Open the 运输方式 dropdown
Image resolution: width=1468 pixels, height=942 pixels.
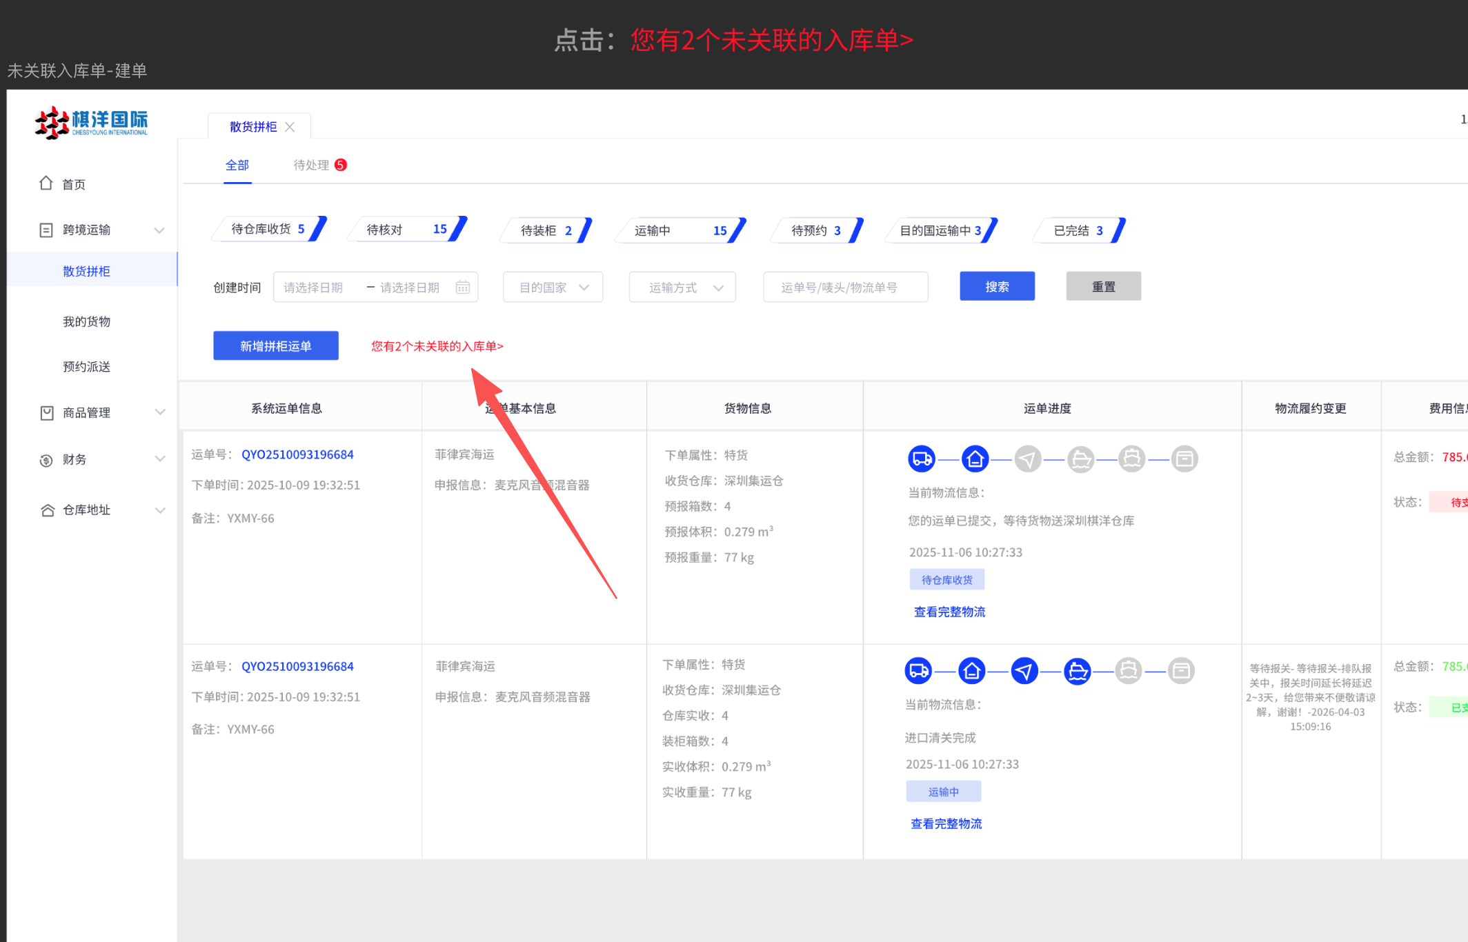[x=682, y=287]
